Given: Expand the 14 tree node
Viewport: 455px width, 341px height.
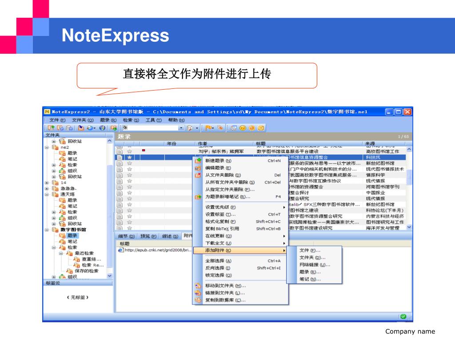Looking at the screenshot, I should tap(47, 182).
